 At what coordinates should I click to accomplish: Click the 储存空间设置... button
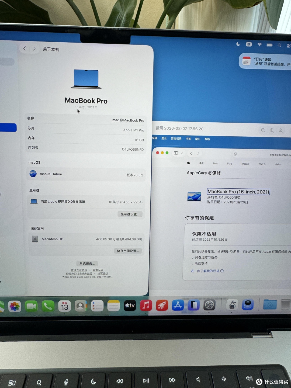coord(128,251)
